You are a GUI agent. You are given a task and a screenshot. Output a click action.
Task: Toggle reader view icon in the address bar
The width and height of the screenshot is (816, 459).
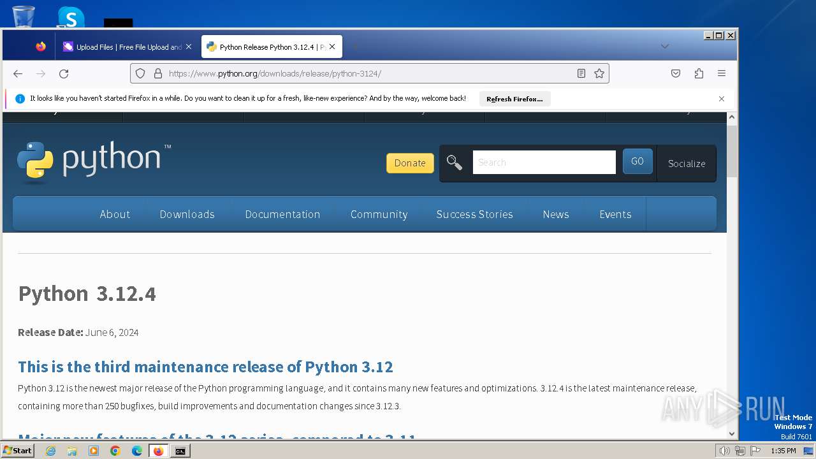pyautogui.click(x=581, y=73)
